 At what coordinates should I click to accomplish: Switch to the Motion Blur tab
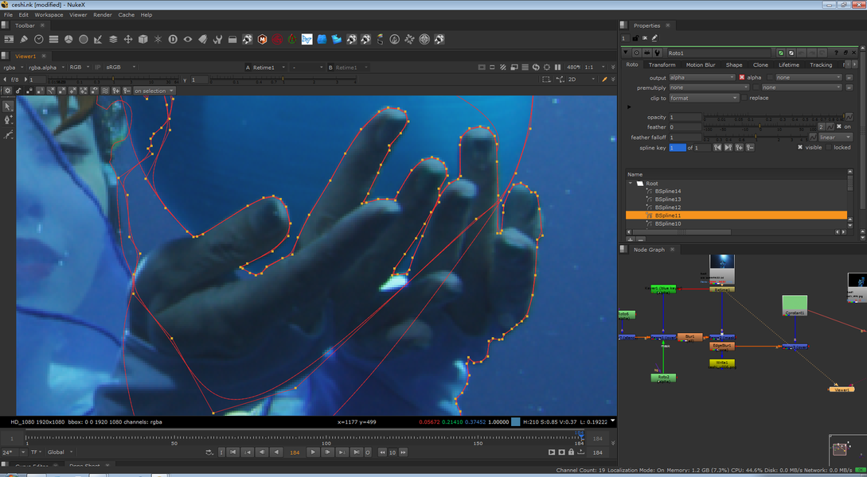tap(701, 64)
